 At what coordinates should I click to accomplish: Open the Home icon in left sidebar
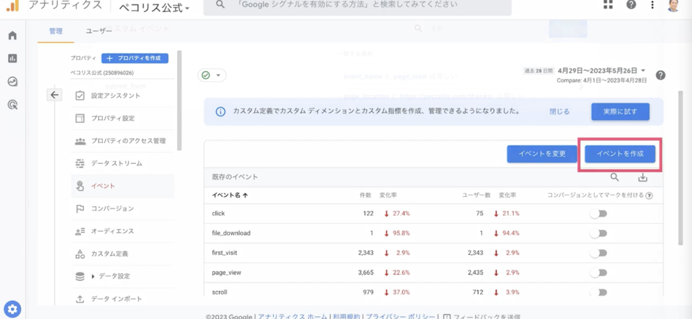pos(12,35)
